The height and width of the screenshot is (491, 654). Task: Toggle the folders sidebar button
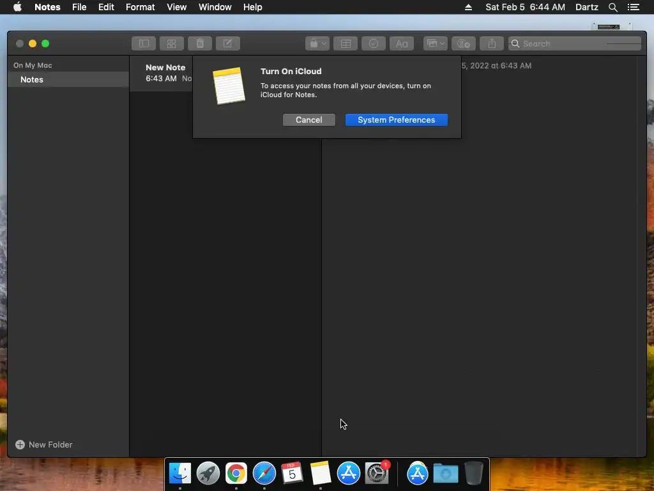[144, 43]
